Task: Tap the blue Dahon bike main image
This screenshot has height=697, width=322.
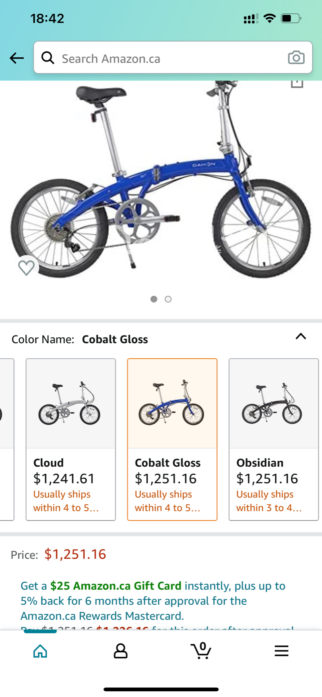Action: [161, 181]
